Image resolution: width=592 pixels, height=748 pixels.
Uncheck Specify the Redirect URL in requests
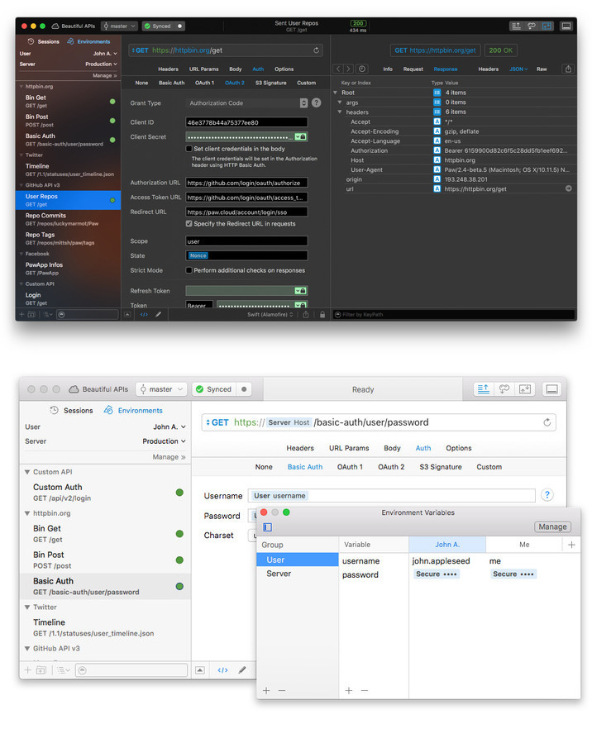pos(189,223)
